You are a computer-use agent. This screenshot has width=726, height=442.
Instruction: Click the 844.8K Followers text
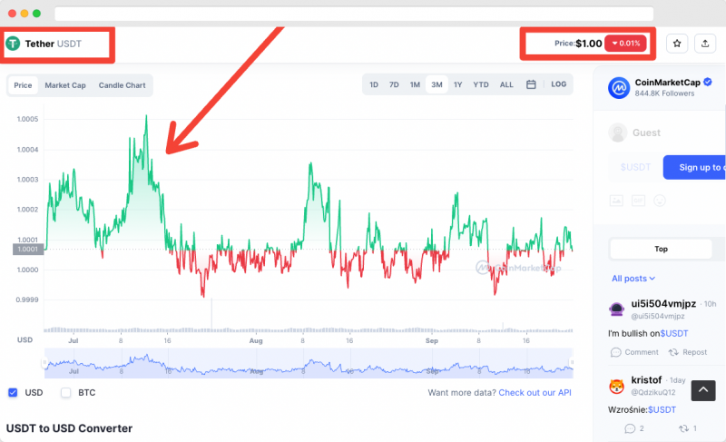point(664,93)
